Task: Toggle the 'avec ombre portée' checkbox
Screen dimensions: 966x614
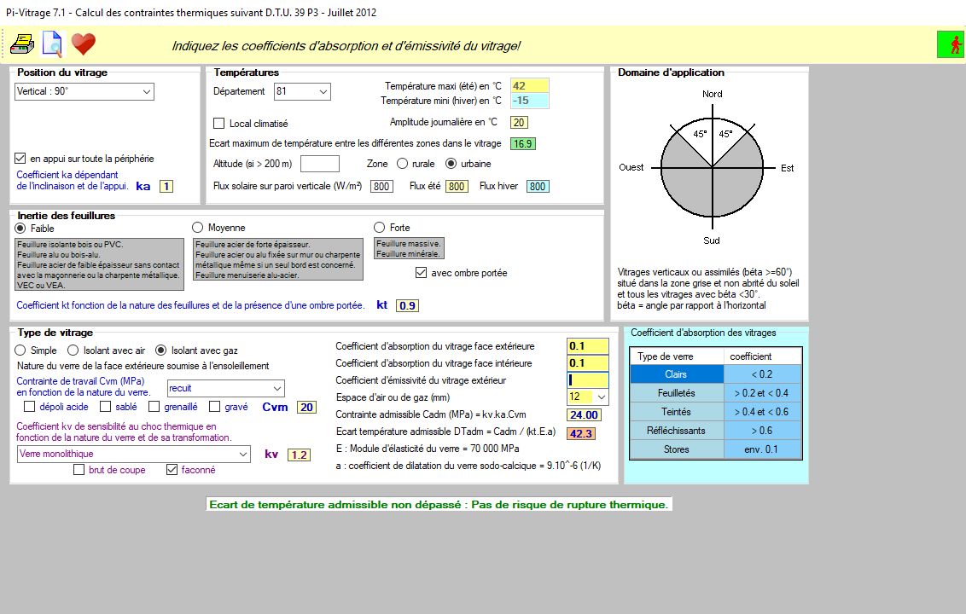Action: click(421, 273)
